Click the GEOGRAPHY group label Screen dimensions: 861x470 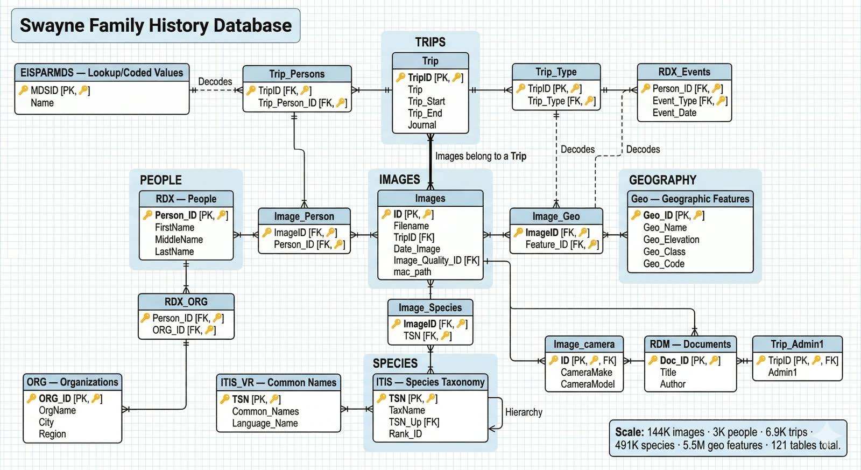(x=662, y=180)
